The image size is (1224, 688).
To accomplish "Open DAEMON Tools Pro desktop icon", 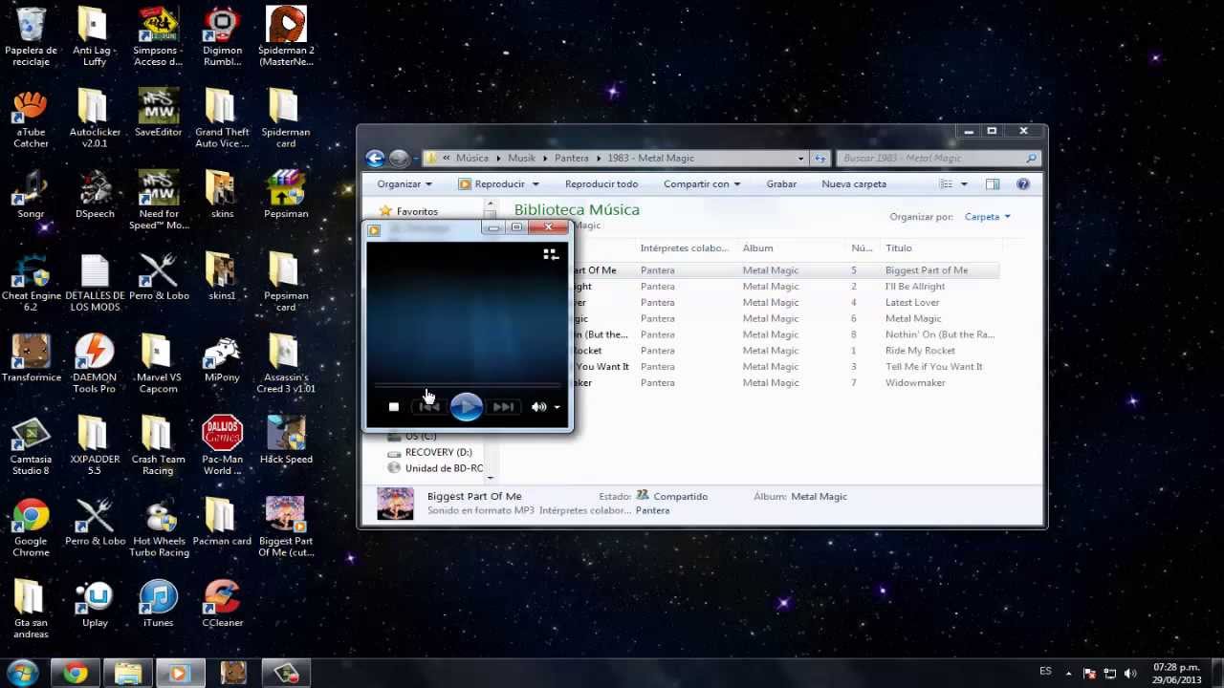I will [95, 364].
